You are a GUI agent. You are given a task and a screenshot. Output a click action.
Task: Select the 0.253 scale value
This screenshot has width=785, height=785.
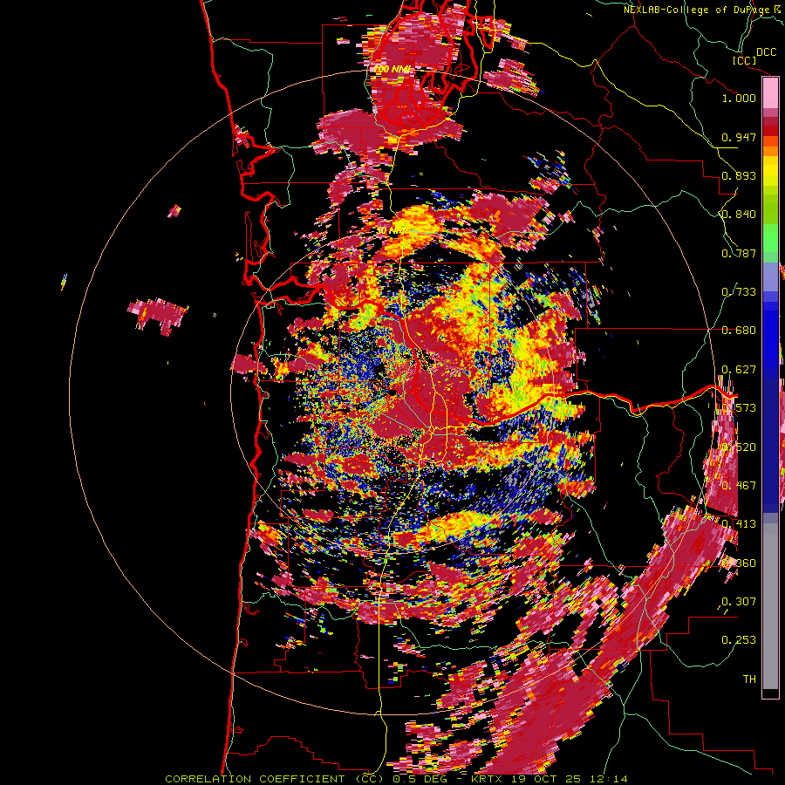click(739, 640)
